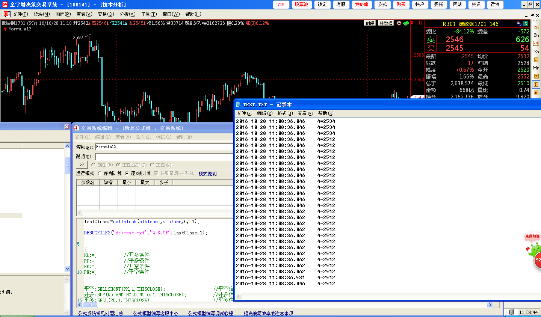Select the 副图 radio button
Image resolution: width=541 pixels, height=317 pixels.
point(93,165)
